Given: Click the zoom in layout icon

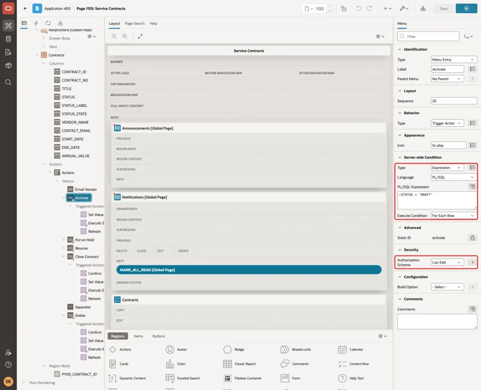Looking at the screenshot, I should click(125, 37).
